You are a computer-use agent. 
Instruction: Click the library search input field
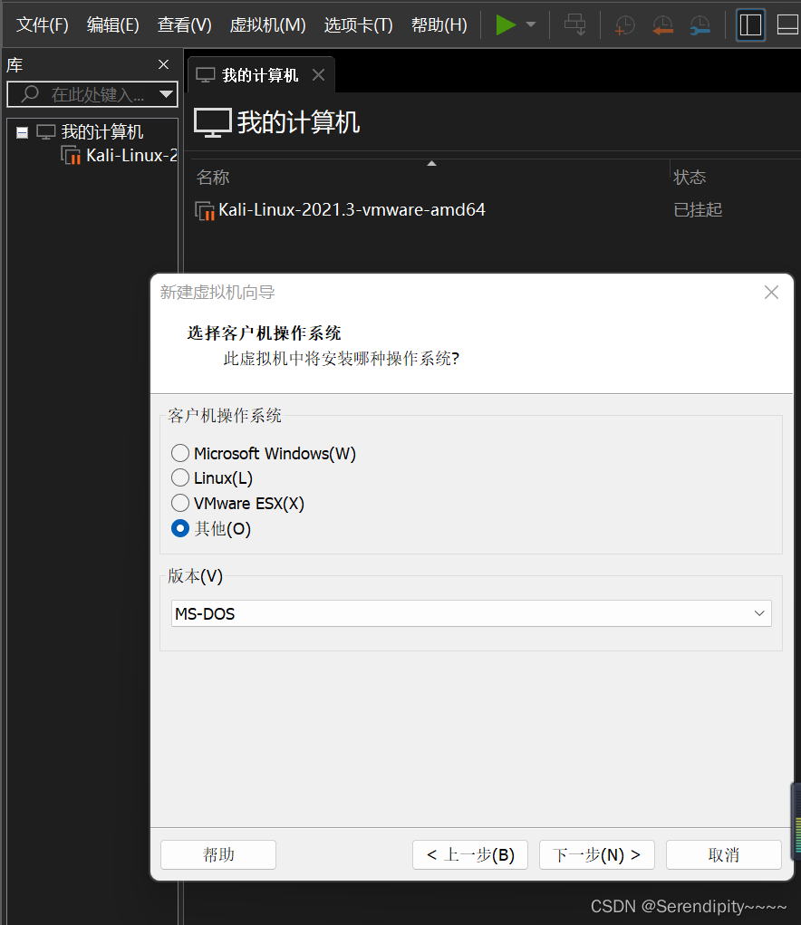(91, 94)
